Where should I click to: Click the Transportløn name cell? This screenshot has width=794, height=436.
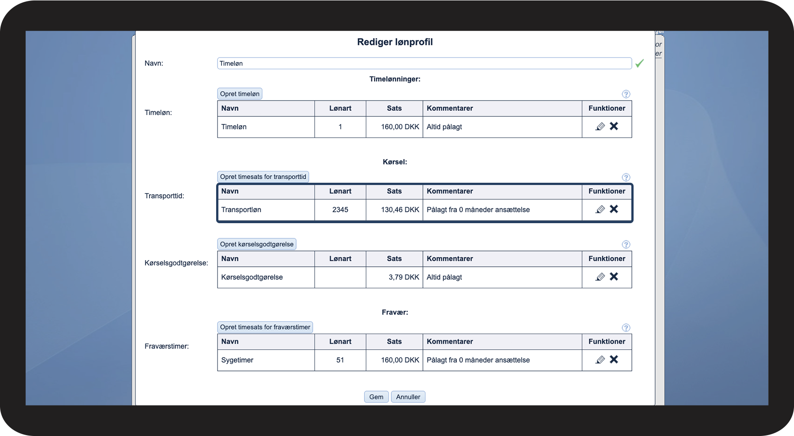[x=266, y=210]
